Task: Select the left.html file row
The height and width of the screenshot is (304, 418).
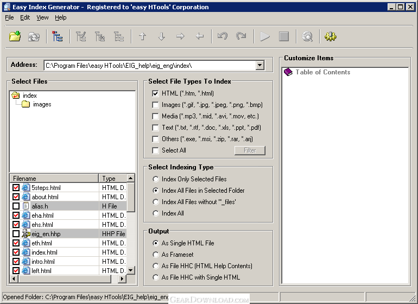Action: coord(68,270)
